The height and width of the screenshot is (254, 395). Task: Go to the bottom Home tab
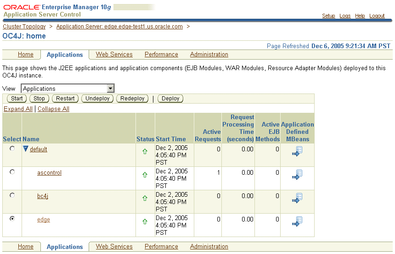point(25,247)
